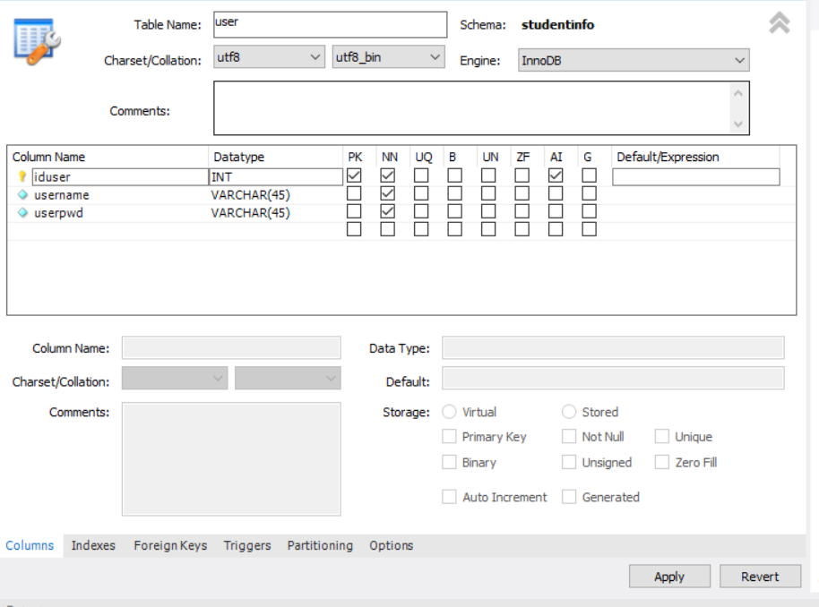Click VARCHAR(45) datatype of userpwd
This screenshot has height=607, width=819.
coord(250,212)
